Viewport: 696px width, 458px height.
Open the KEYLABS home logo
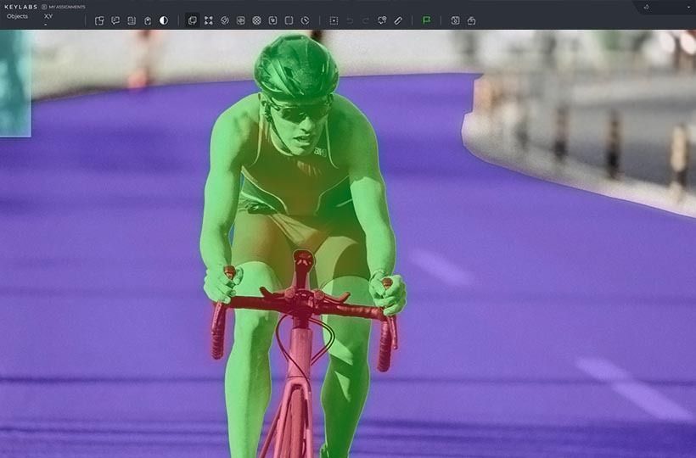tap(21, 7)
